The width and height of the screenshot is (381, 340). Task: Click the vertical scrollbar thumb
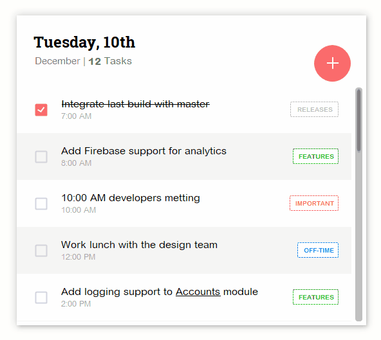click(358, 120)
